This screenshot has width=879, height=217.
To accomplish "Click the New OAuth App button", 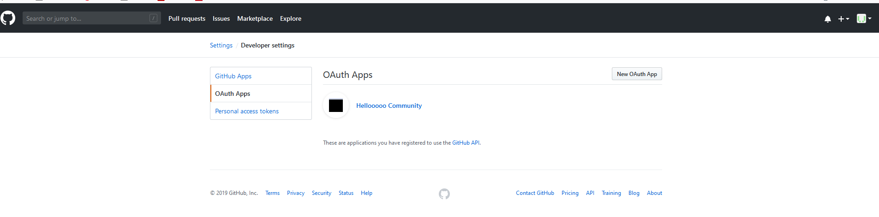I will pos(637,74).
